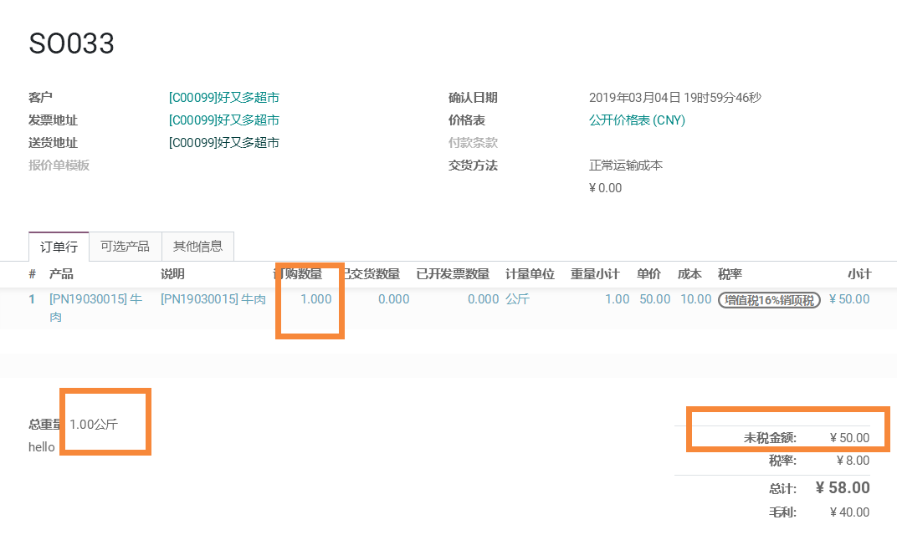Click the delivered quantity 0.000 cell

[393, 299]
